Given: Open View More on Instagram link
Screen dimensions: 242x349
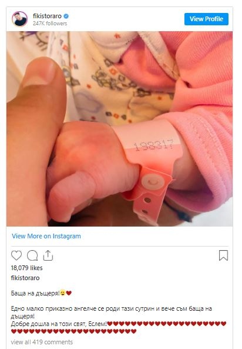Looking at the screenshot, I should pyautogui.click(x=46, y=236).
